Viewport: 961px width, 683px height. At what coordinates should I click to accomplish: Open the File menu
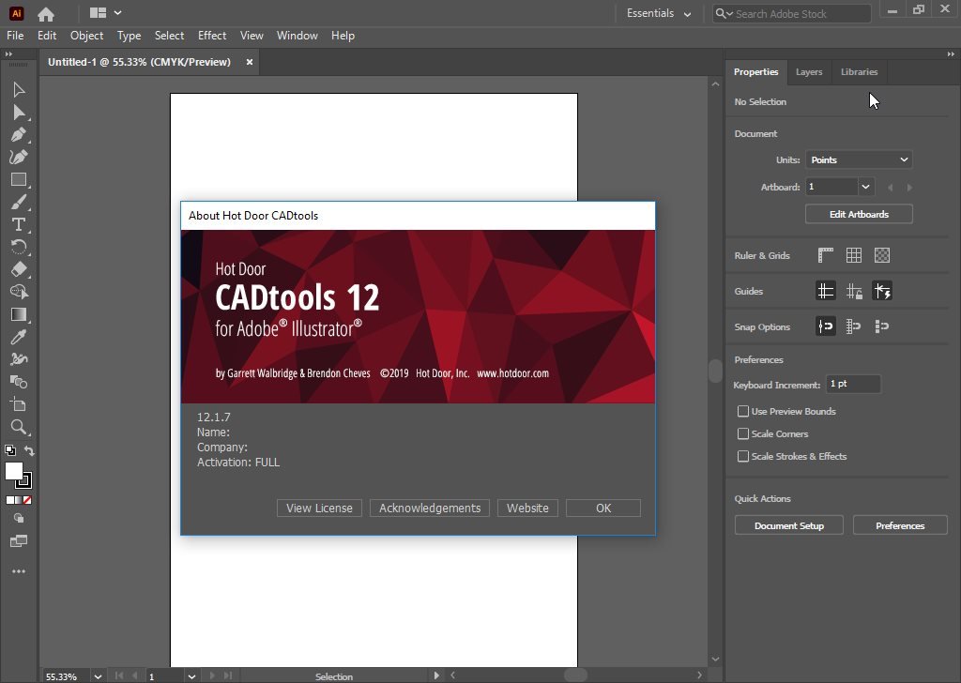[x=15, y=36]
